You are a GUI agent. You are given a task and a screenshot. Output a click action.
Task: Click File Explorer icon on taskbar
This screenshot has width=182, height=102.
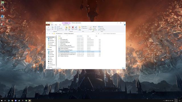[x=30, y=101]
